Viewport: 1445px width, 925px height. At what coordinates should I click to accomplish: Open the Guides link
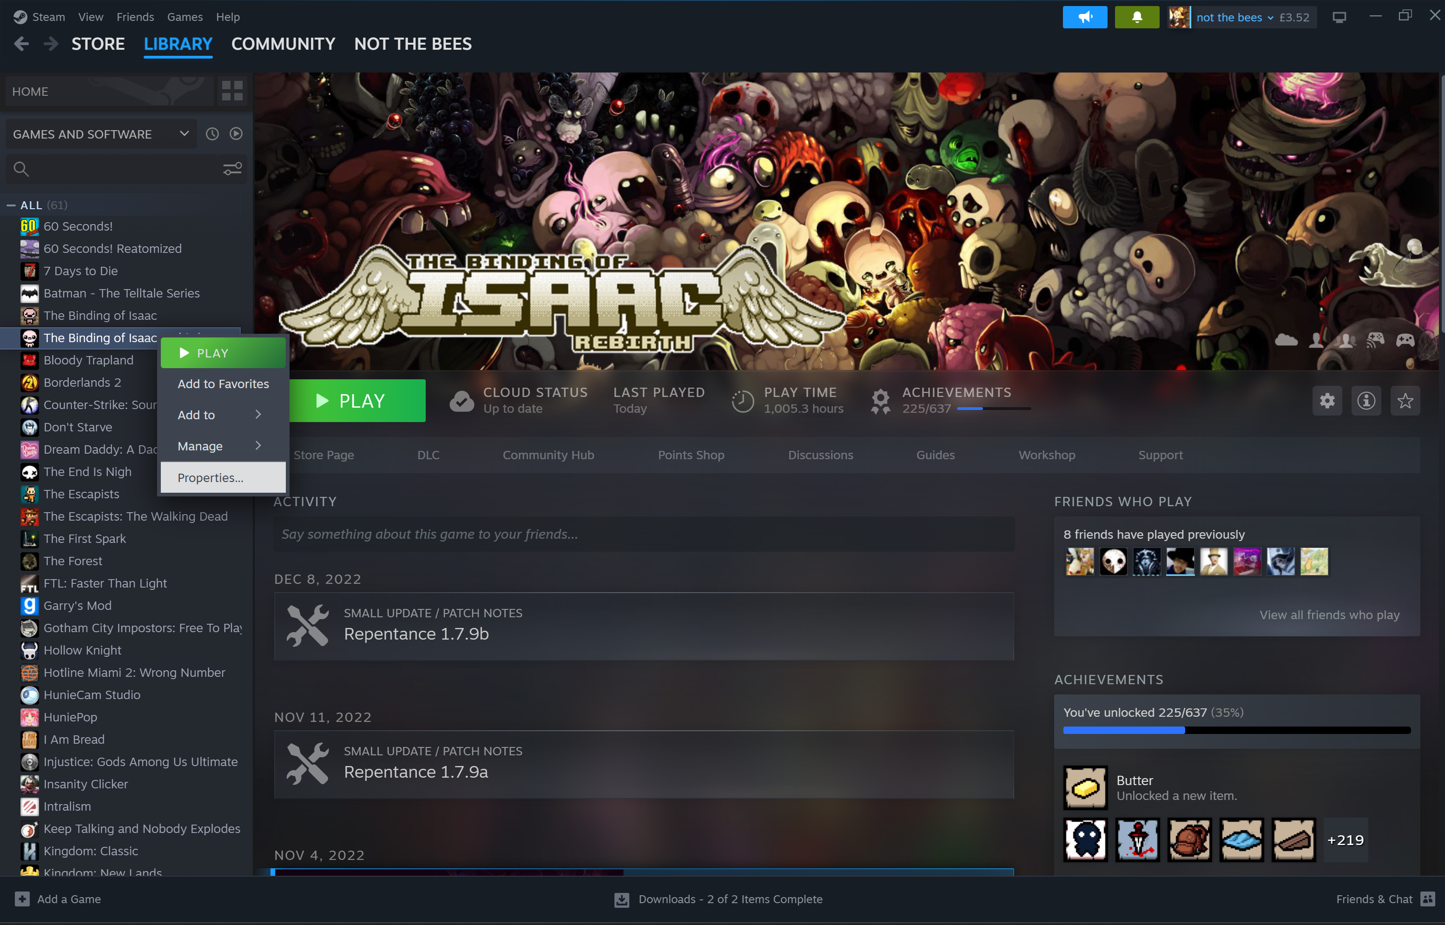[x=935, y=455]
